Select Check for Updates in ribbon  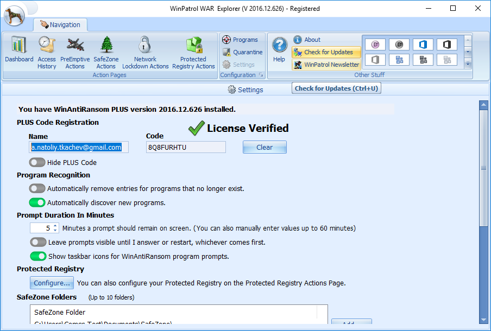click(326, 52)
